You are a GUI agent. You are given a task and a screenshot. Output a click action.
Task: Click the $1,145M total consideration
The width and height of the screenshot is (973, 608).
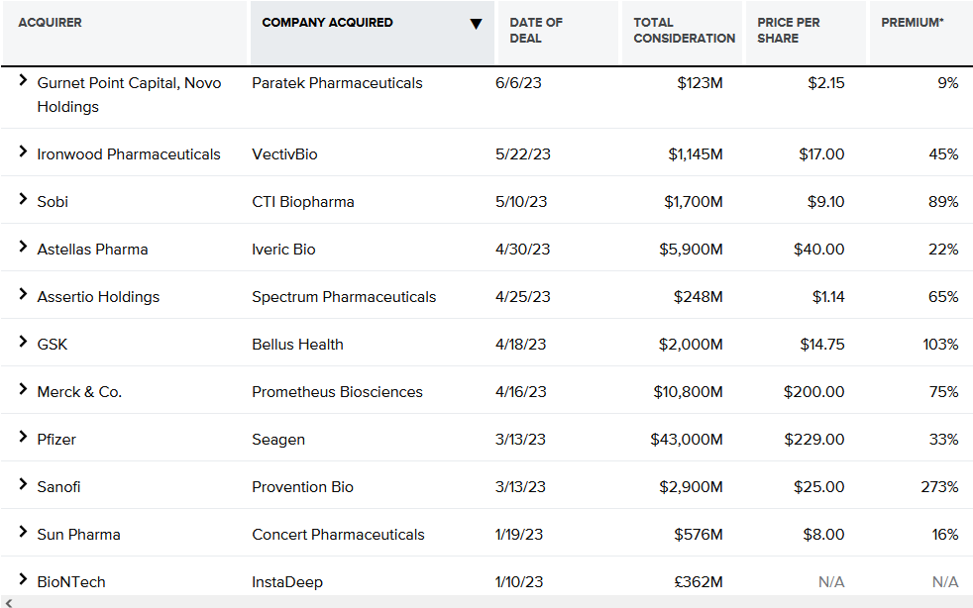[696, 154]
